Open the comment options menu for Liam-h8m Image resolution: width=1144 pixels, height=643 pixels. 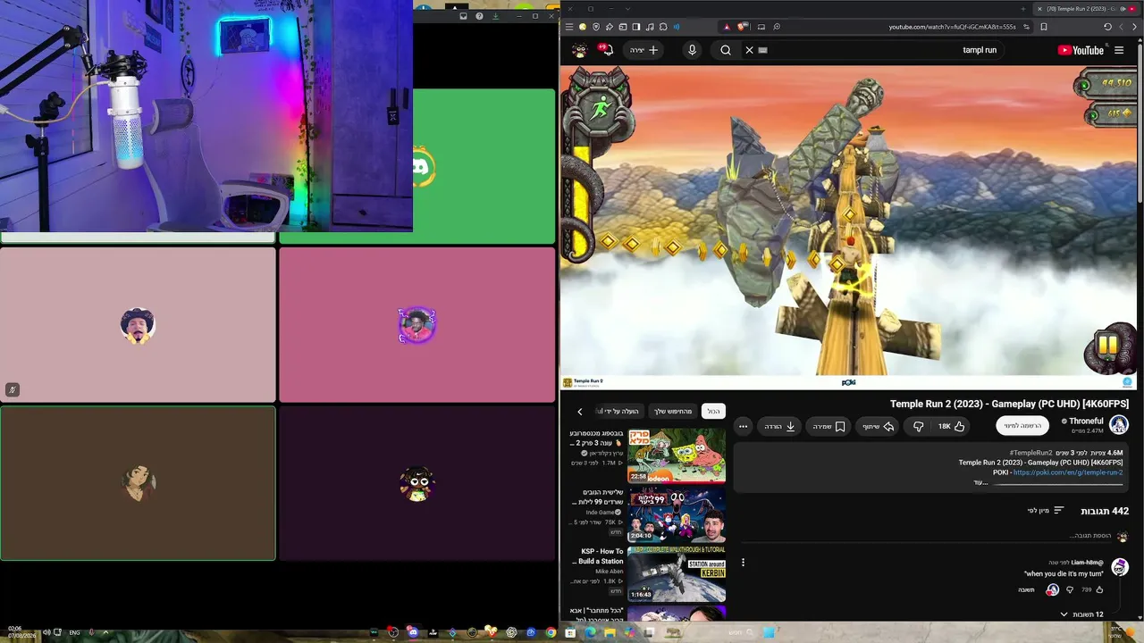[743, 563]
